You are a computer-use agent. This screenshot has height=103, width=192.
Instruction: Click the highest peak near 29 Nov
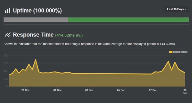pos(35,60)
